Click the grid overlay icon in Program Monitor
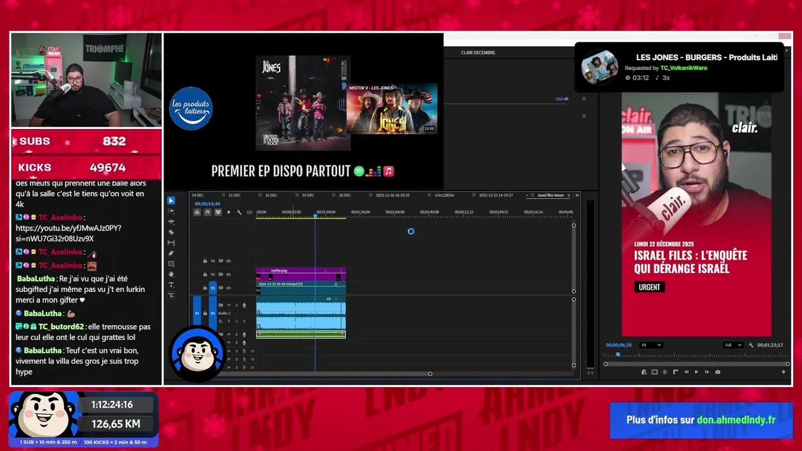The image size is (802, 451). [665, 372]
